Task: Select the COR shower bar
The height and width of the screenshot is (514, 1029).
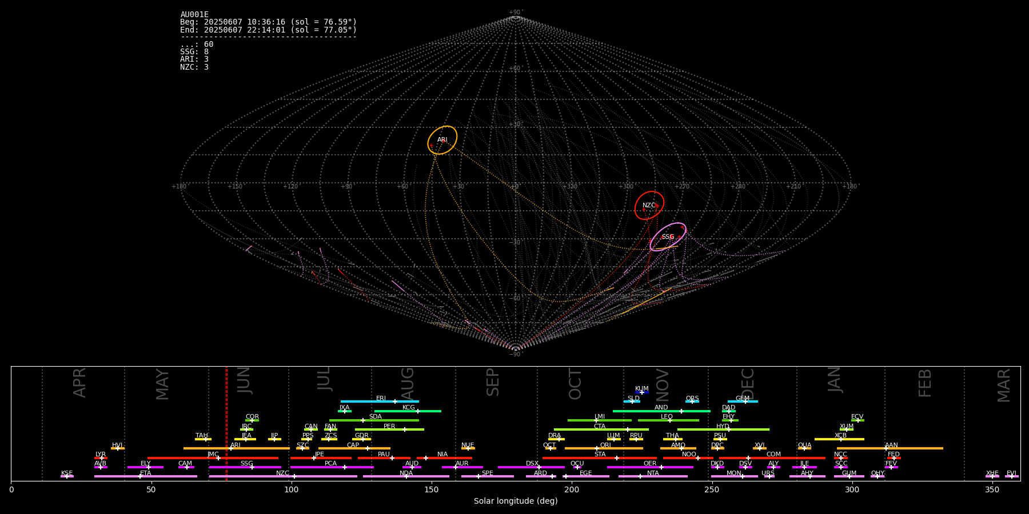Action: coord(252,420)
